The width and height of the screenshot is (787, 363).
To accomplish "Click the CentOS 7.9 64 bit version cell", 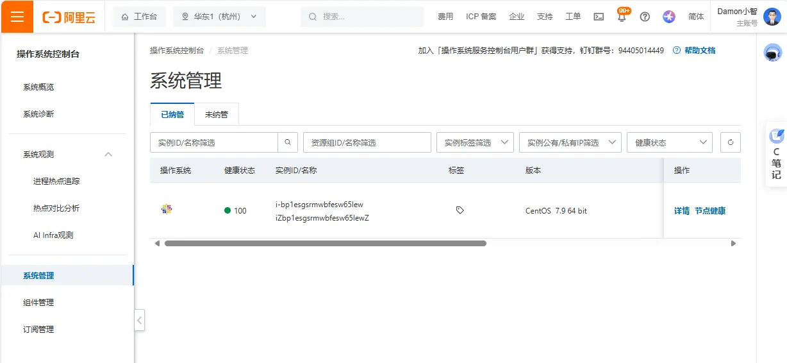I will pos(556,210).
